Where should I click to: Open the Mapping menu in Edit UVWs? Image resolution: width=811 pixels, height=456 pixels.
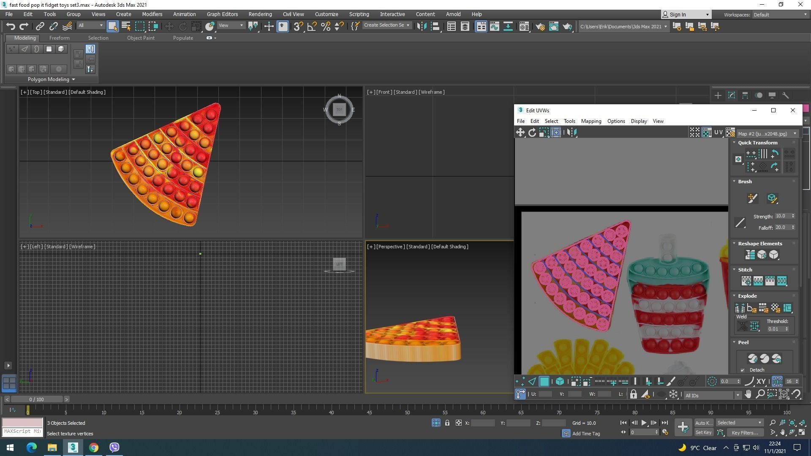pos(591,121)
